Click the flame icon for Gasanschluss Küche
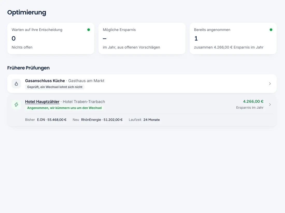 16,84
